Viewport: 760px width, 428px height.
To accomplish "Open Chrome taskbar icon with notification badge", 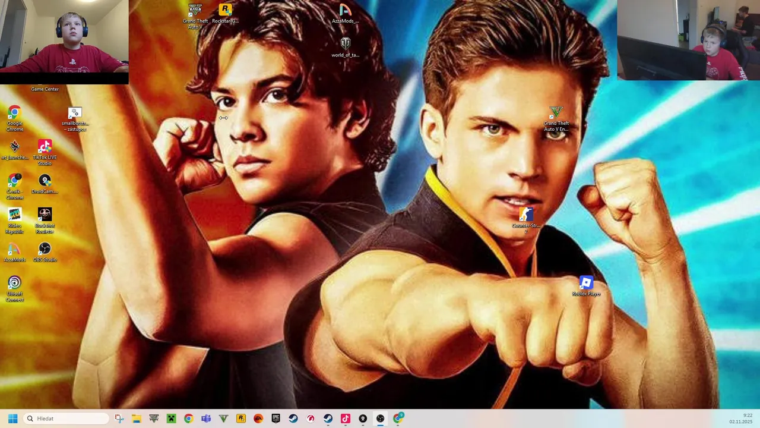I will (x=398, y=418).
